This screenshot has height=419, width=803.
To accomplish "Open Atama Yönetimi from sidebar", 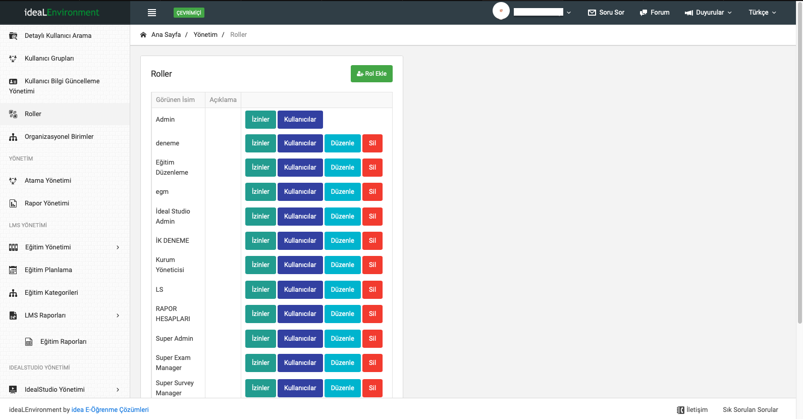I will [x=48, y=181].
